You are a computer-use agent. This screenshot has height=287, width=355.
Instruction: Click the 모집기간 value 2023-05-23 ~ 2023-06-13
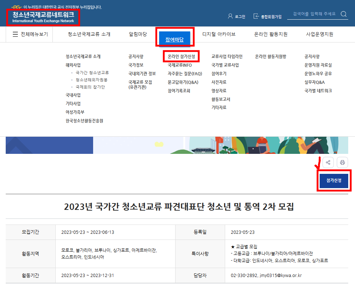[x=88, y=232]
